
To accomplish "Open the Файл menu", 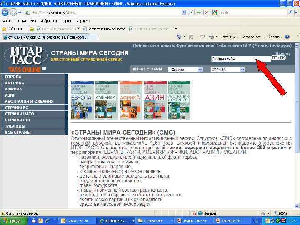I will click(7, 21).
